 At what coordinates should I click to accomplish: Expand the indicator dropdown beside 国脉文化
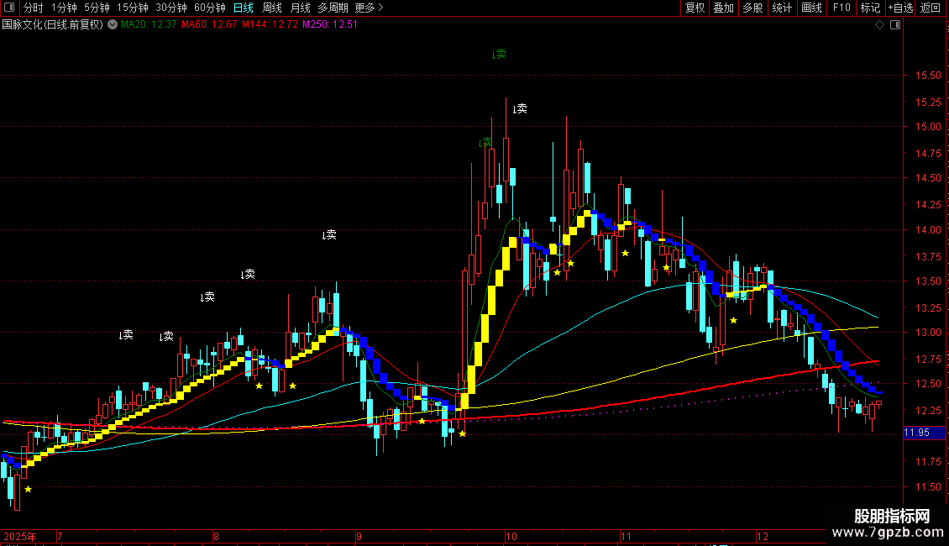113,25
